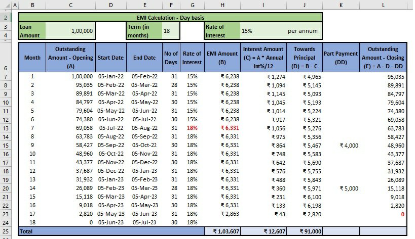Click the ₹ 4,000 part payment cell
The width and height of the screenshot is (415, 239).
pyautogui.click(x=349, y=146)
